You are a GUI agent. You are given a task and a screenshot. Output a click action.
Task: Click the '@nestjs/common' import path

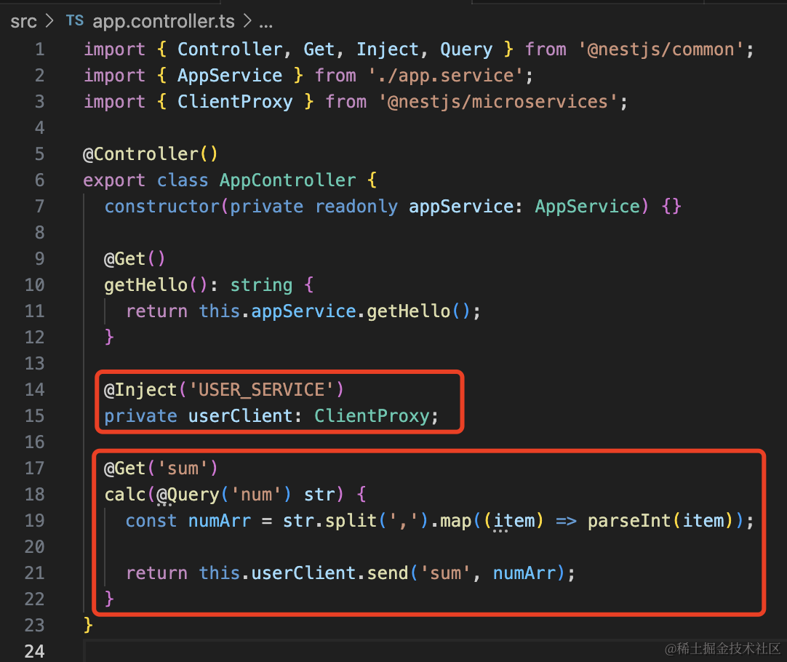(x=666, y=49)
